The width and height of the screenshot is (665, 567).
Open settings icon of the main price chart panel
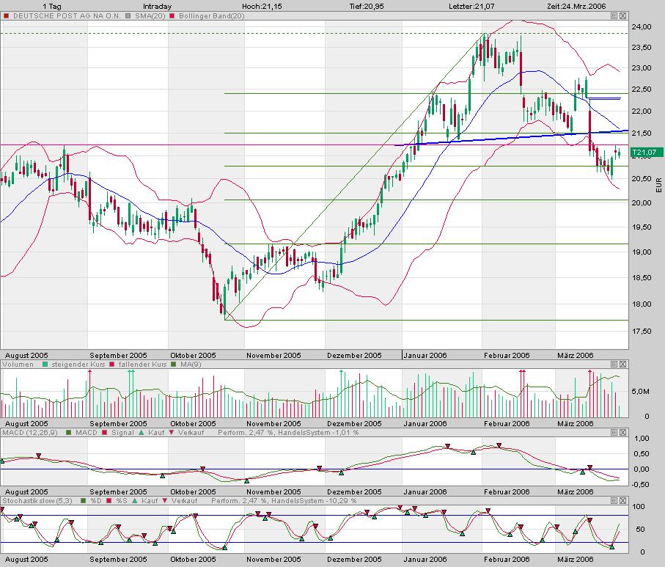pyautogui.click(x=614, y=15)
